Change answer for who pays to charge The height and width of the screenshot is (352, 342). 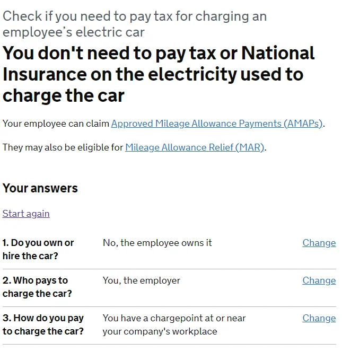(x=319, y=280)
